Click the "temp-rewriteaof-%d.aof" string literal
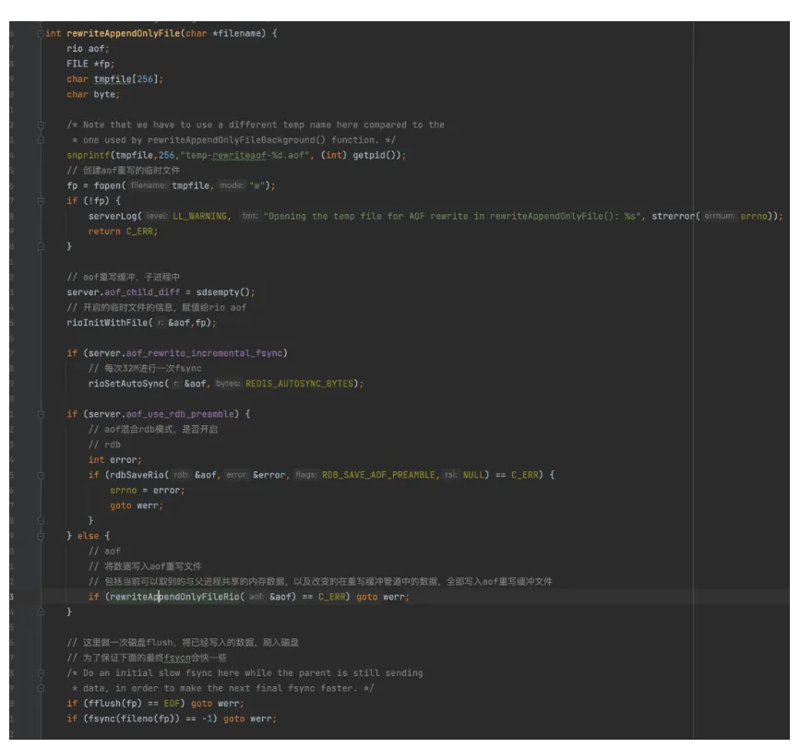 click(x=245, y=156)
